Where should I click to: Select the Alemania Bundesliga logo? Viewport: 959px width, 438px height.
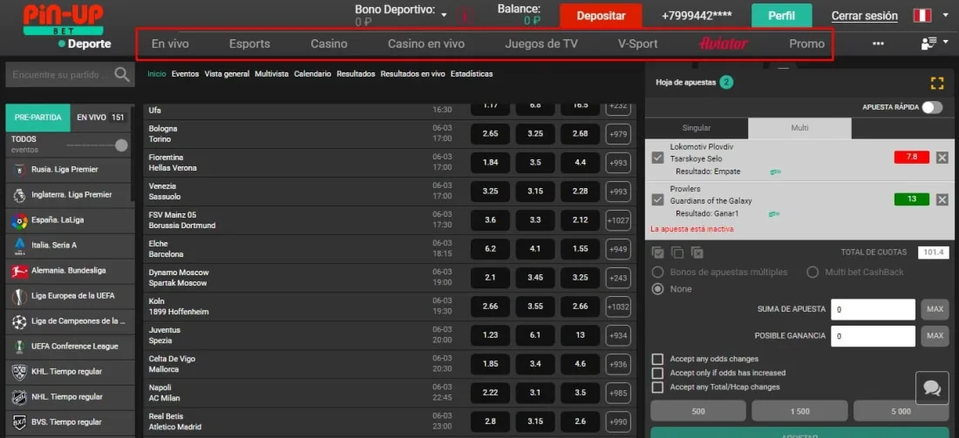[19, 271]
